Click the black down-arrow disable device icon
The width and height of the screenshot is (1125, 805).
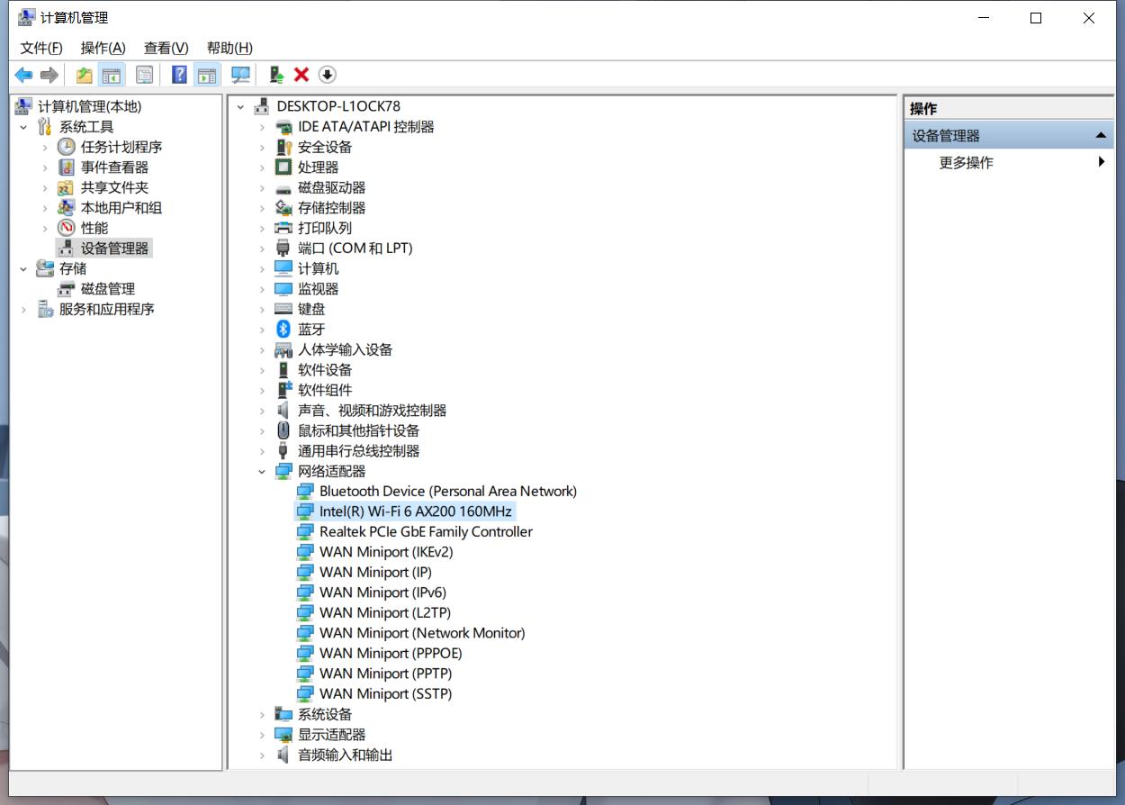(328, 75)
